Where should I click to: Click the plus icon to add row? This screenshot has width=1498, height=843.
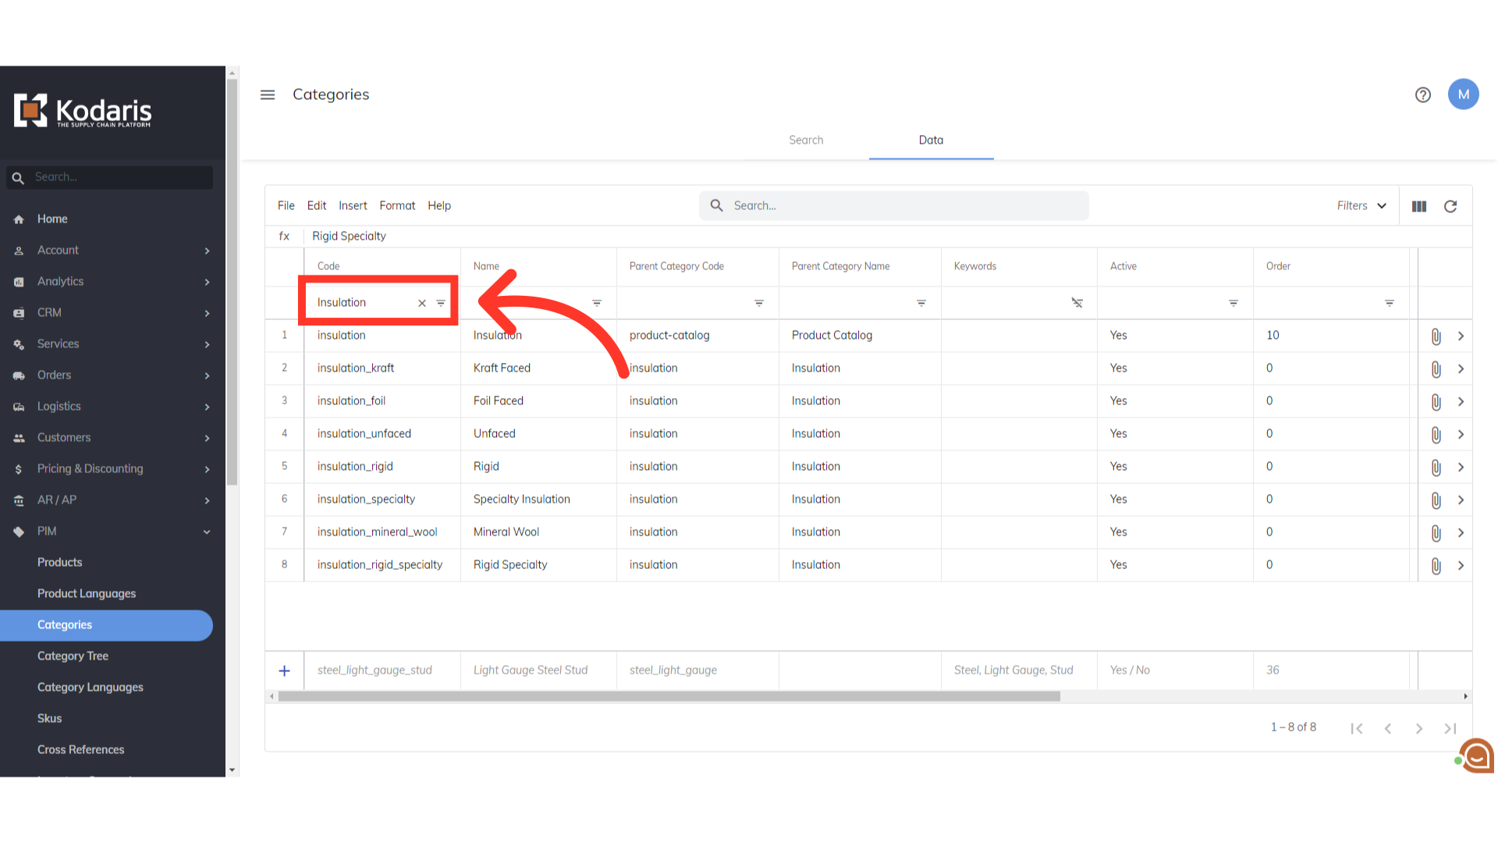point(285,670)
